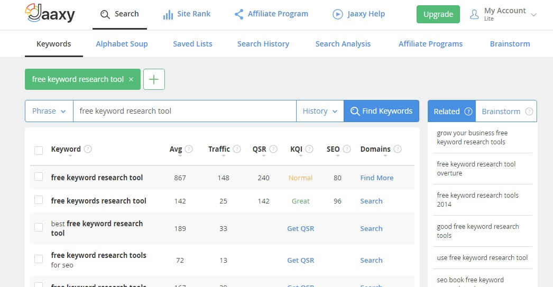Screen dimensions: 553x287
Task: Select related keyword good free keyword research tools
Action: 477,230
